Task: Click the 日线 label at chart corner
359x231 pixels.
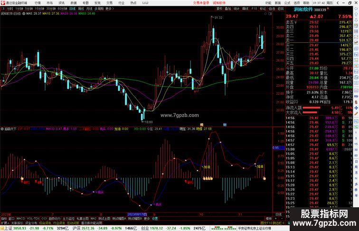Action: coord(279,214)
